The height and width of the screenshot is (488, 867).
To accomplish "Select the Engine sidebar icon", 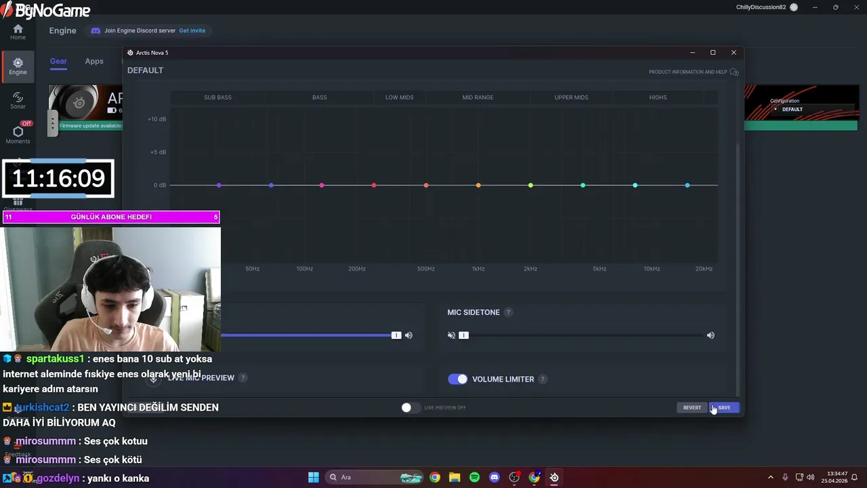I will [18, 66].
